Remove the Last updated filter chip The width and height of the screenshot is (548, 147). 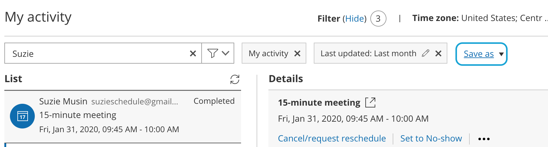point(438,54)
